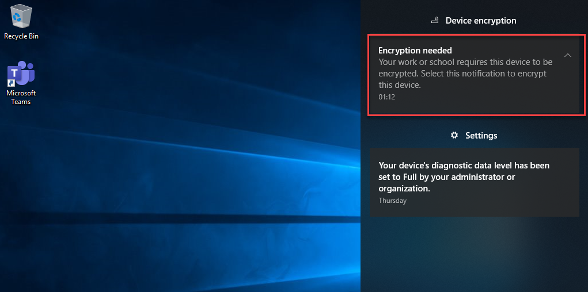Click the Thursday notification timestamp
The image size is (588, 292).
pyautogui.click(x=392, y=200)
